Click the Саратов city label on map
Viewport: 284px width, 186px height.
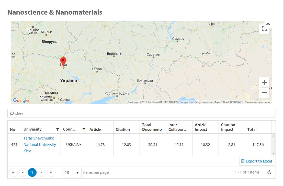tap(153, 54)
